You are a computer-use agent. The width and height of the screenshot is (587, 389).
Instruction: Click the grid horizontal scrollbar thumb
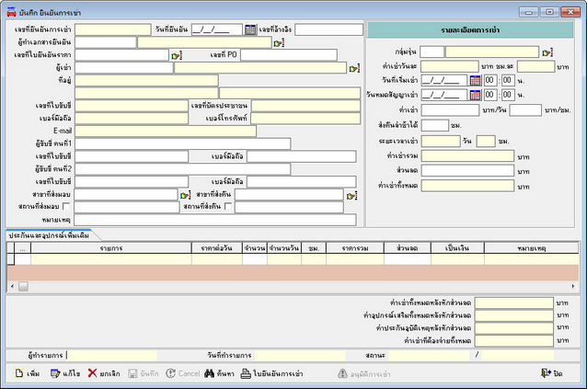tap(23, 287)
